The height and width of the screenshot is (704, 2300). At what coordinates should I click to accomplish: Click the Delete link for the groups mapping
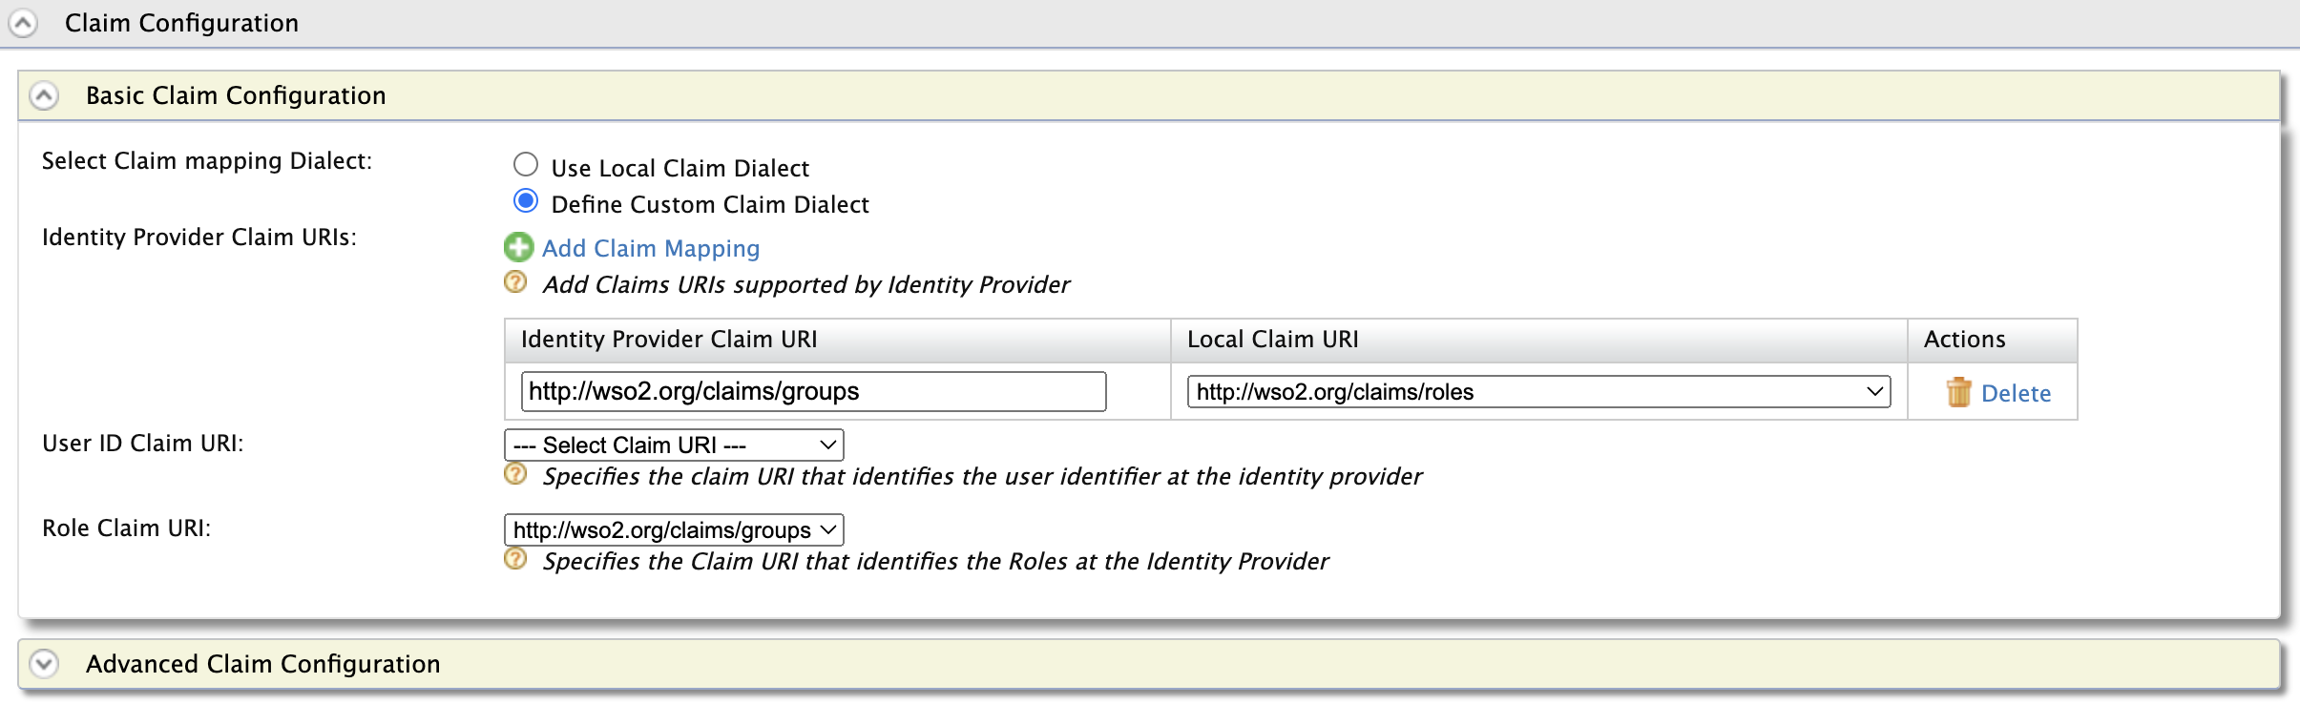coord(2016,394)
